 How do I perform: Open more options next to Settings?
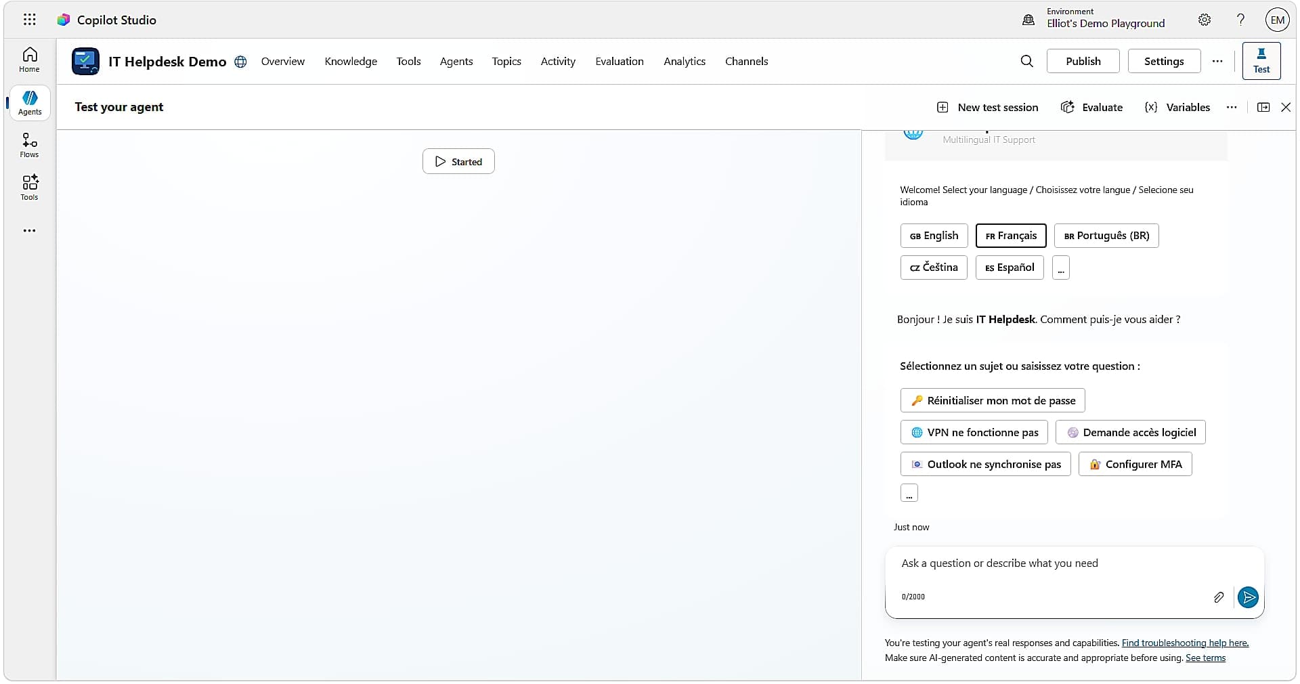pyautogui.click(x=1217, y=61)
